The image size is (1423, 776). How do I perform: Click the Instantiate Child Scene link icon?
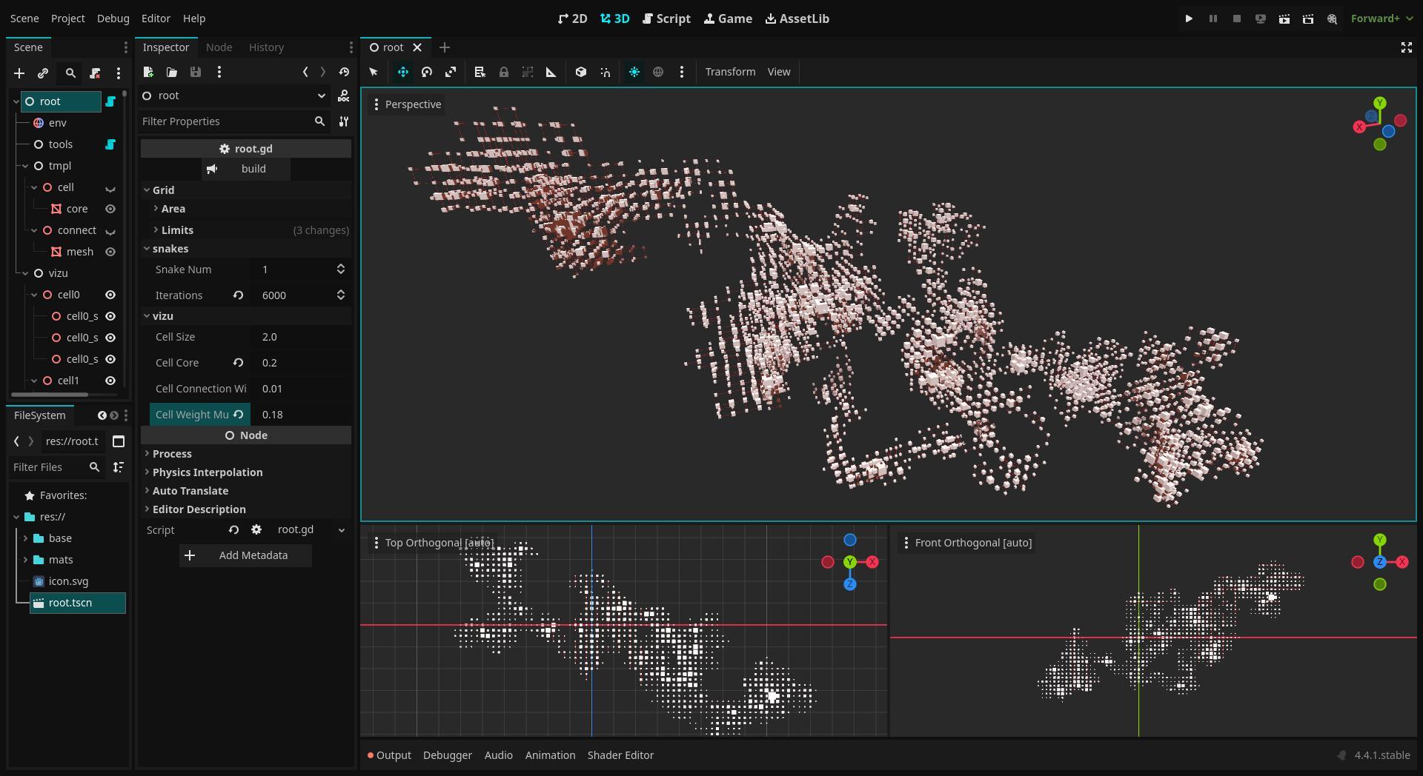43,73
